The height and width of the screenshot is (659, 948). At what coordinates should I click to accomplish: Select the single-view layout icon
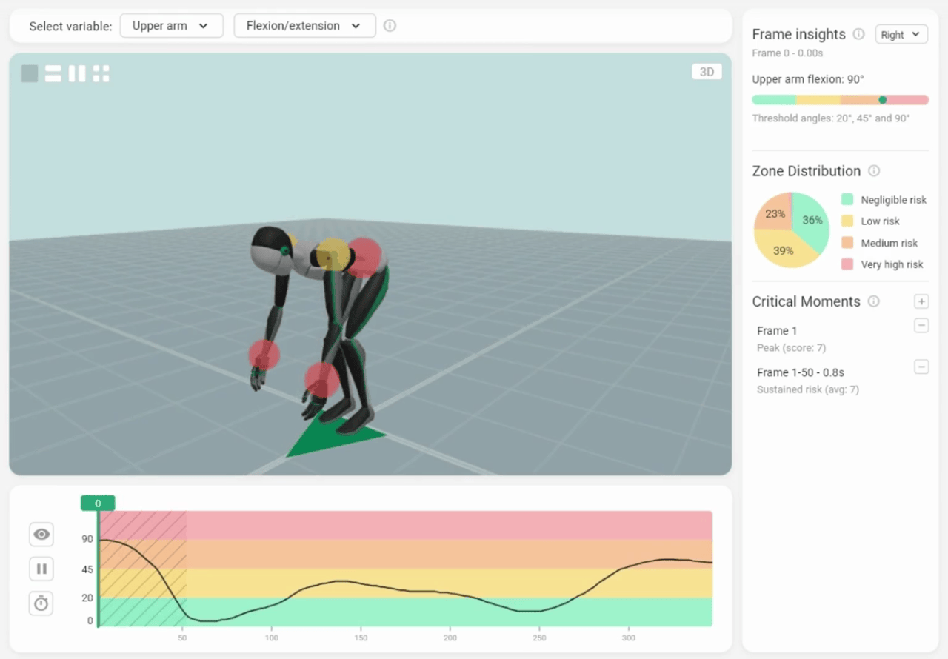pyautogui.click(x=30, y=73)
